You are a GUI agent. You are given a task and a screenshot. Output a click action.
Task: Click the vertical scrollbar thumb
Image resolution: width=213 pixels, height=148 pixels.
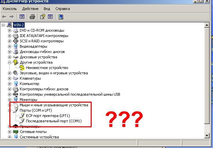point(207,76)
